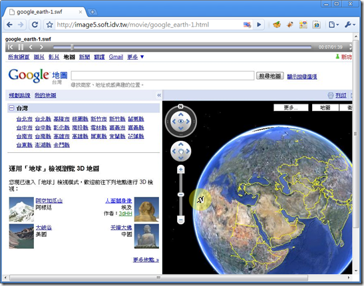Open the 翻譯 translate link in the top bar
This screenshot has height=286, width=364.
(99, 57)
